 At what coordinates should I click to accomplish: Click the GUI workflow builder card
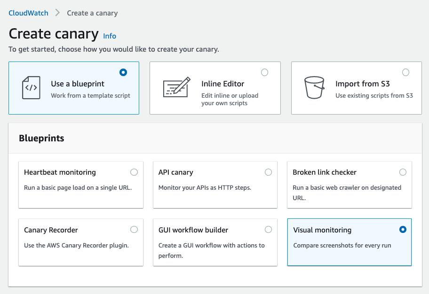click(215, 242)
